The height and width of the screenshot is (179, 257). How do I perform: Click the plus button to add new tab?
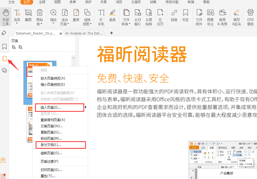point(111,33)
